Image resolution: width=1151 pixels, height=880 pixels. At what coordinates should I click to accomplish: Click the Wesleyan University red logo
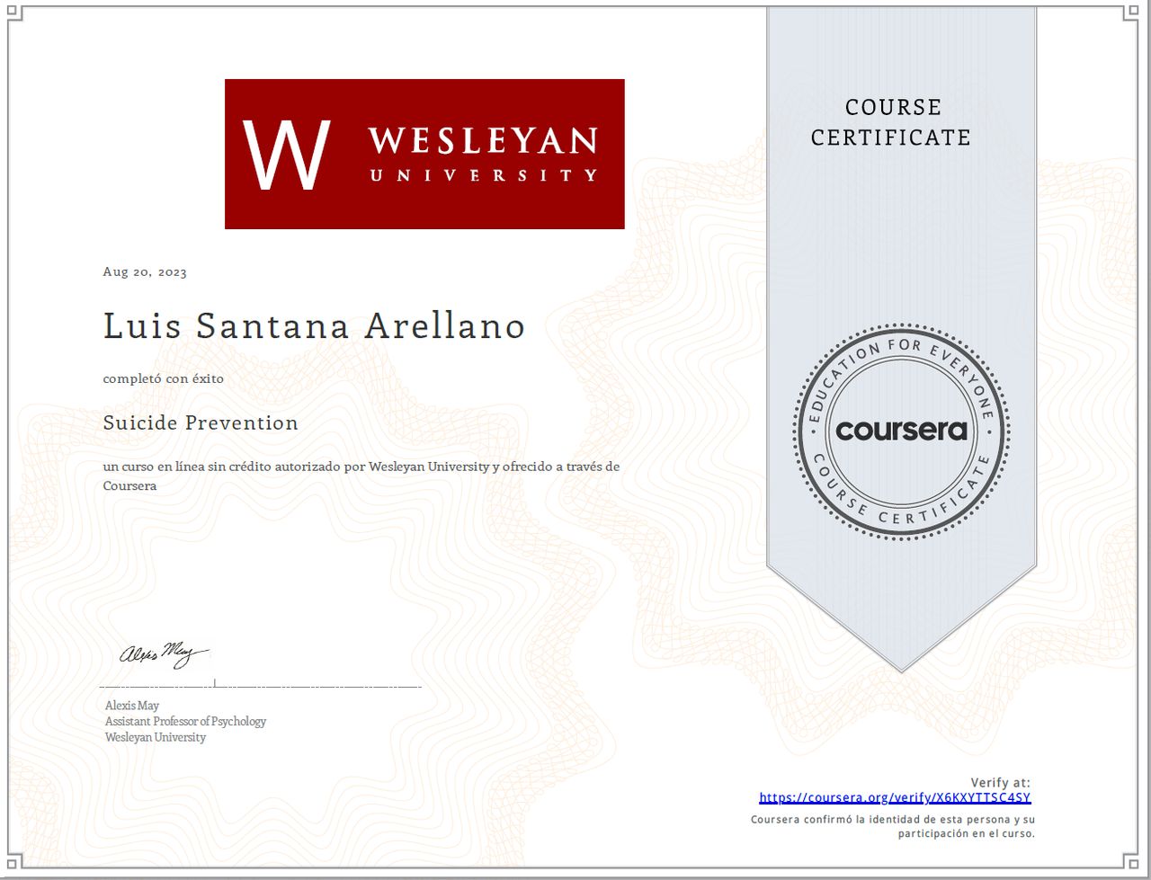(x=424, y=154)
